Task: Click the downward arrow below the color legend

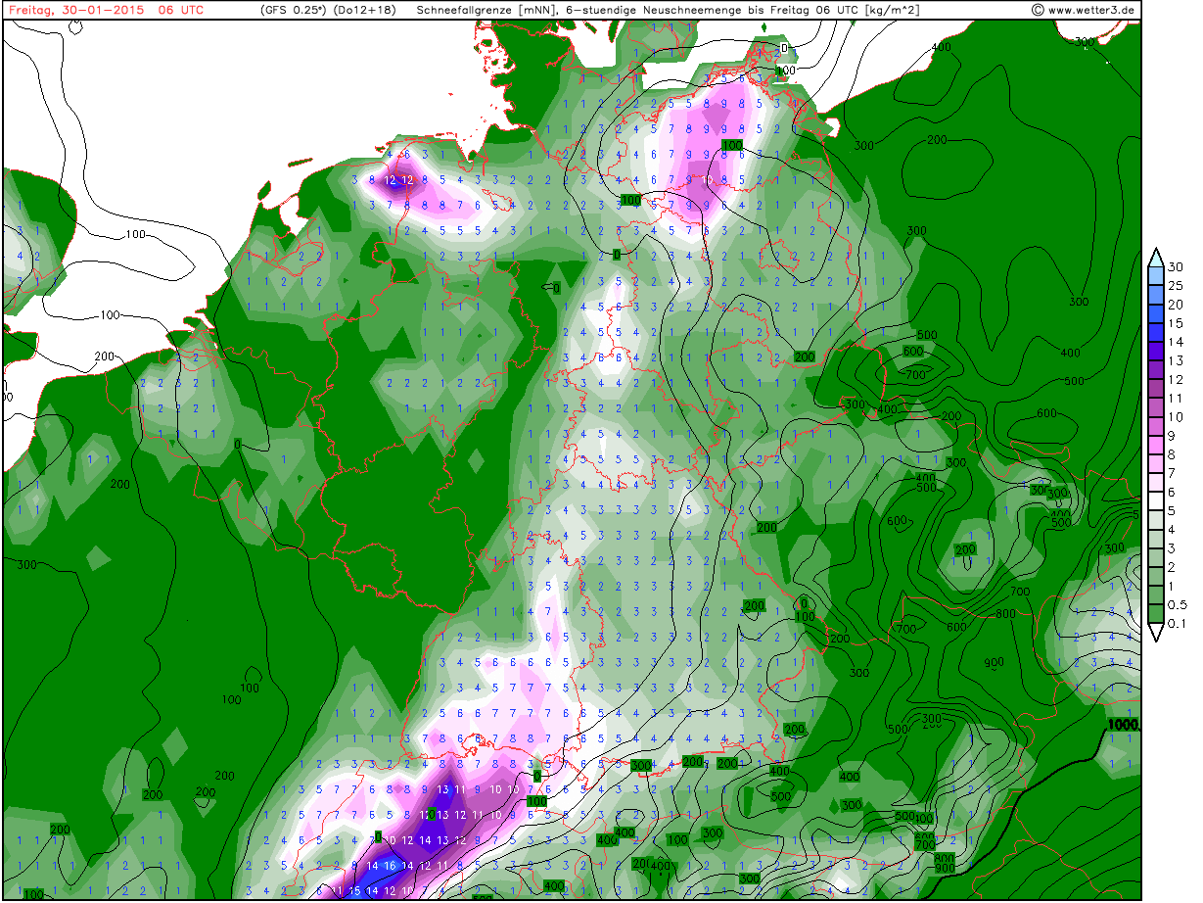Action: [x=1157, y=634]
